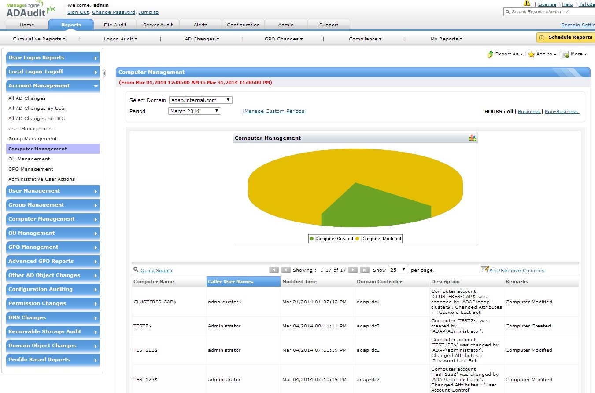Click the yellow warning alert icon
Screen dimensions: 595x393
pos(527,4)
